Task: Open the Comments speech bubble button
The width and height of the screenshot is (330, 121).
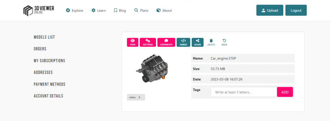Action: (166, 42)
